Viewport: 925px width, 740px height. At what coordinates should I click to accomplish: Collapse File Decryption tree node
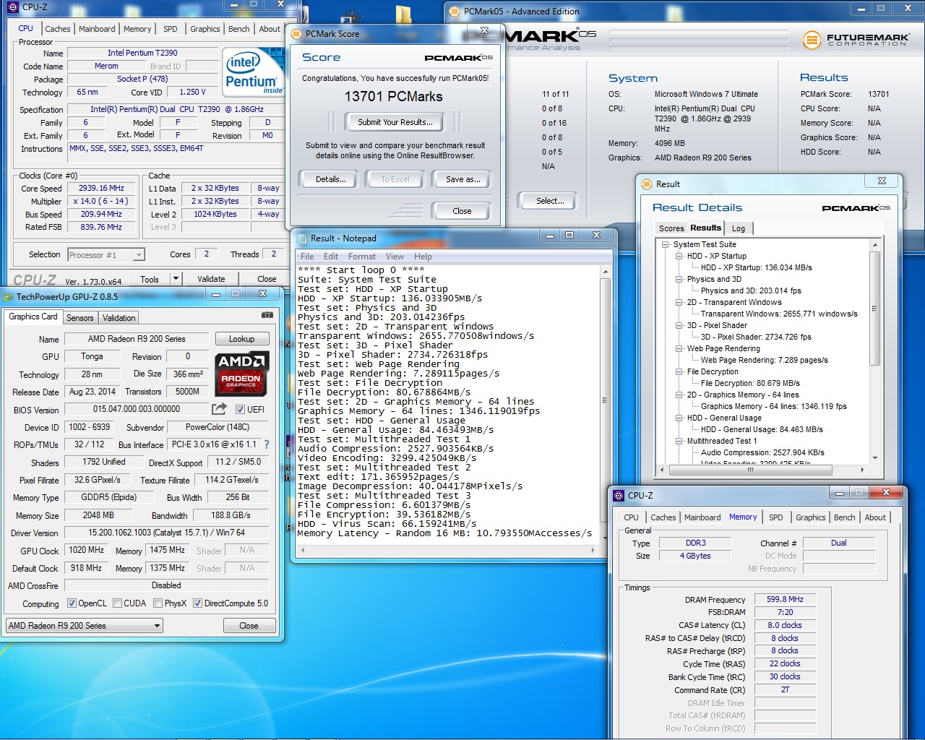tap(679, 371)
